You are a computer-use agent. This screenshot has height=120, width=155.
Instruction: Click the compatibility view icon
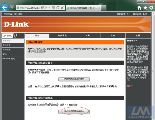click(x=53, y=8)
